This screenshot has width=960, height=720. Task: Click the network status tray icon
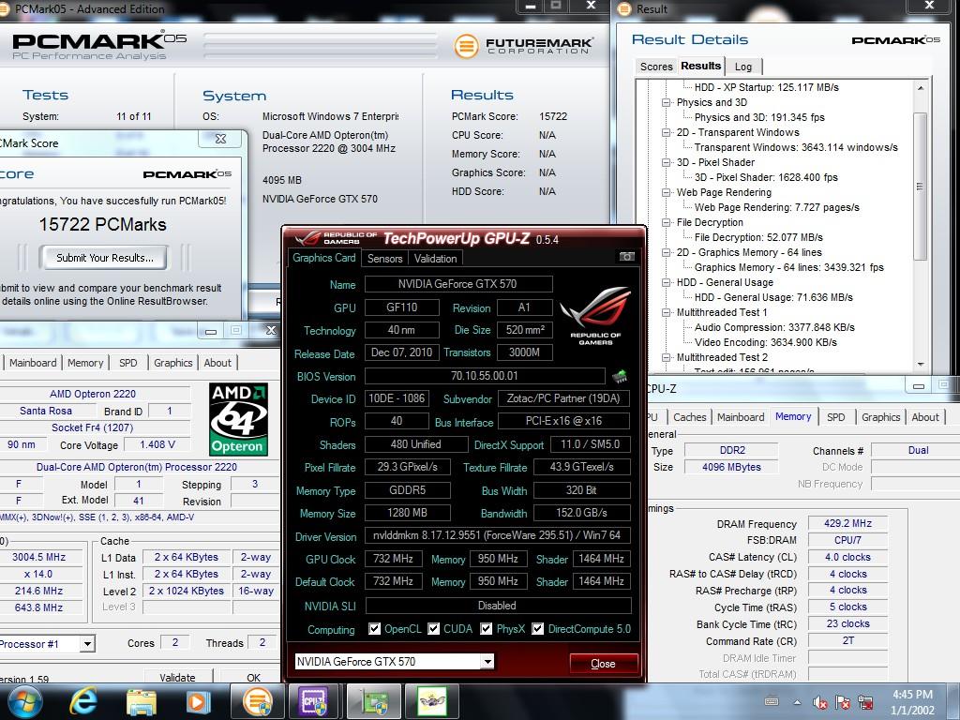865,702
